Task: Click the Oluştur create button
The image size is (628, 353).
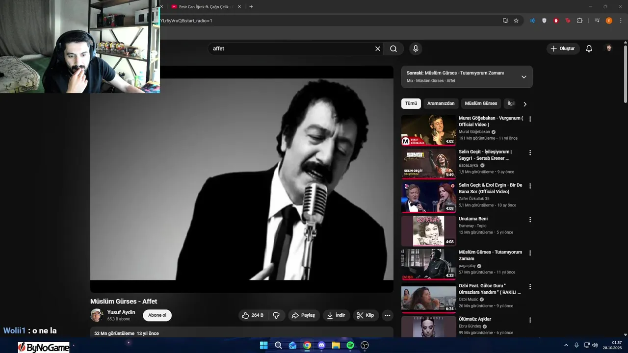Action: click(x=563, y=49)
